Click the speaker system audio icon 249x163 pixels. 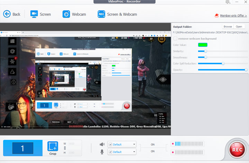102,144
